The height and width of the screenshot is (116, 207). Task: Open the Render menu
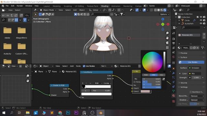20,6
